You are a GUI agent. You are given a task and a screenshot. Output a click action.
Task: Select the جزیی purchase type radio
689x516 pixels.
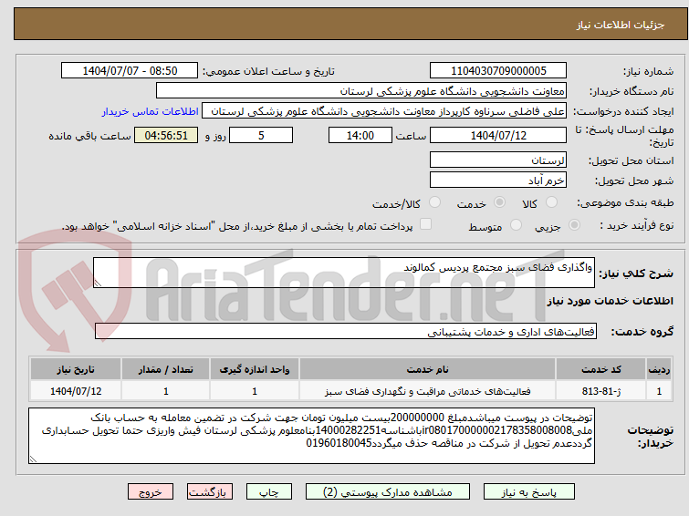(x=574, y=225)
